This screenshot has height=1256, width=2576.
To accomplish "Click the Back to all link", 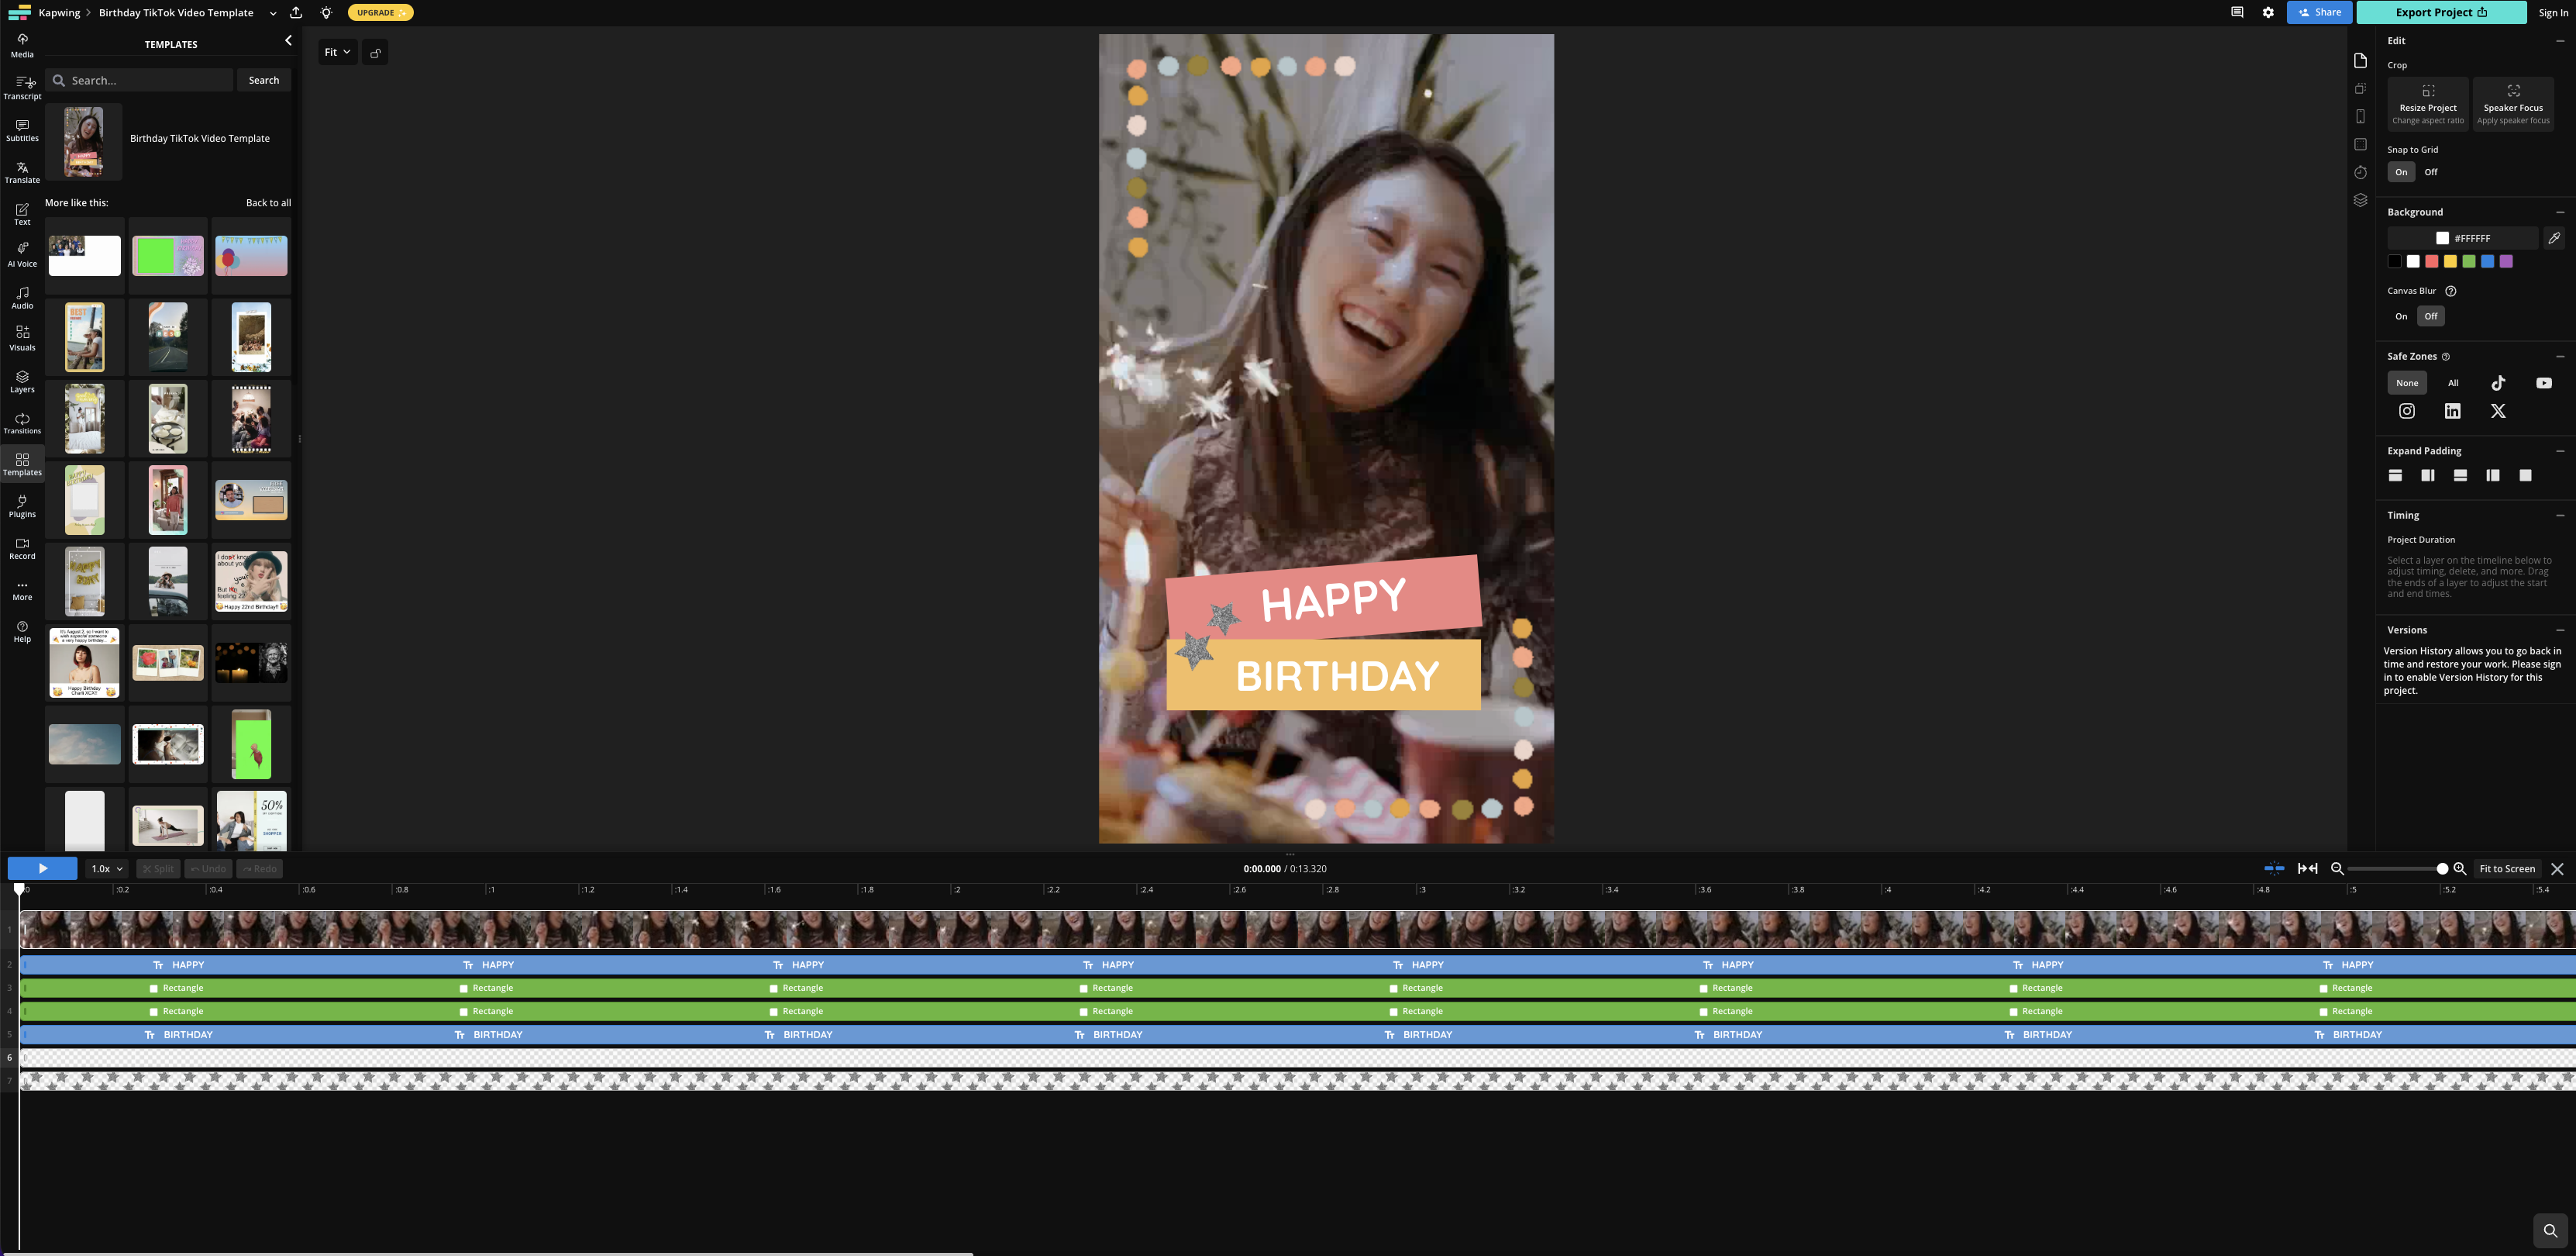I will [x=268, y=202].
